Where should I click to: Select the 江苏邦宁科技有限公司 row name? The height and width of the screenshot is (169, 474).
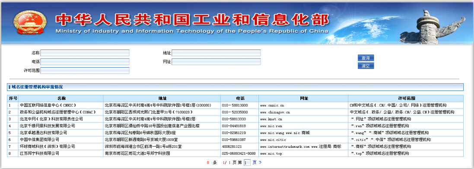pos(40,153)
